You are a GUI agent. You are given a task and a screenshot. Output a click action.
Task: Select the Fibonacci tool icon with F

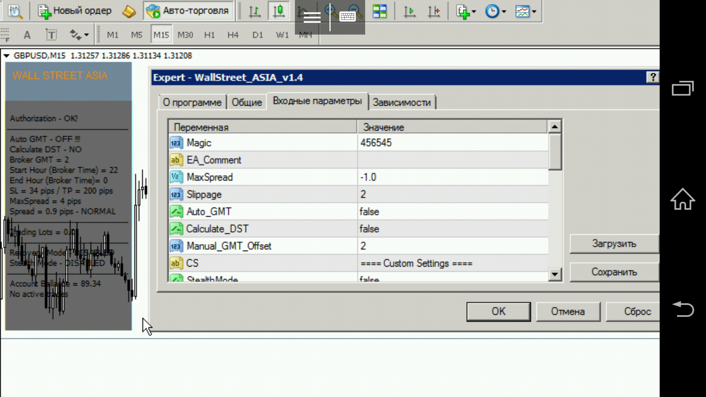click(5, 35)
